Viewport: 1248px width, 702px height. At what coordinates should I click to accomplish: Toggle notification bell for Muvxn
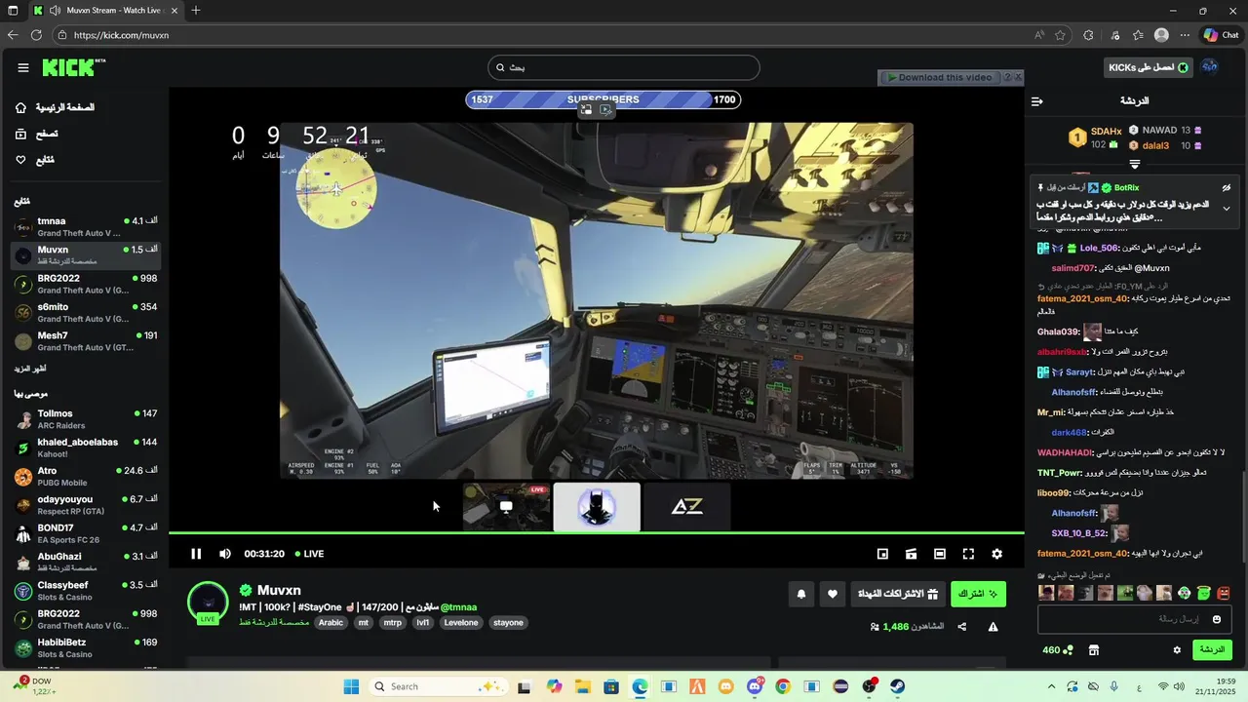(x=801, y=594)
